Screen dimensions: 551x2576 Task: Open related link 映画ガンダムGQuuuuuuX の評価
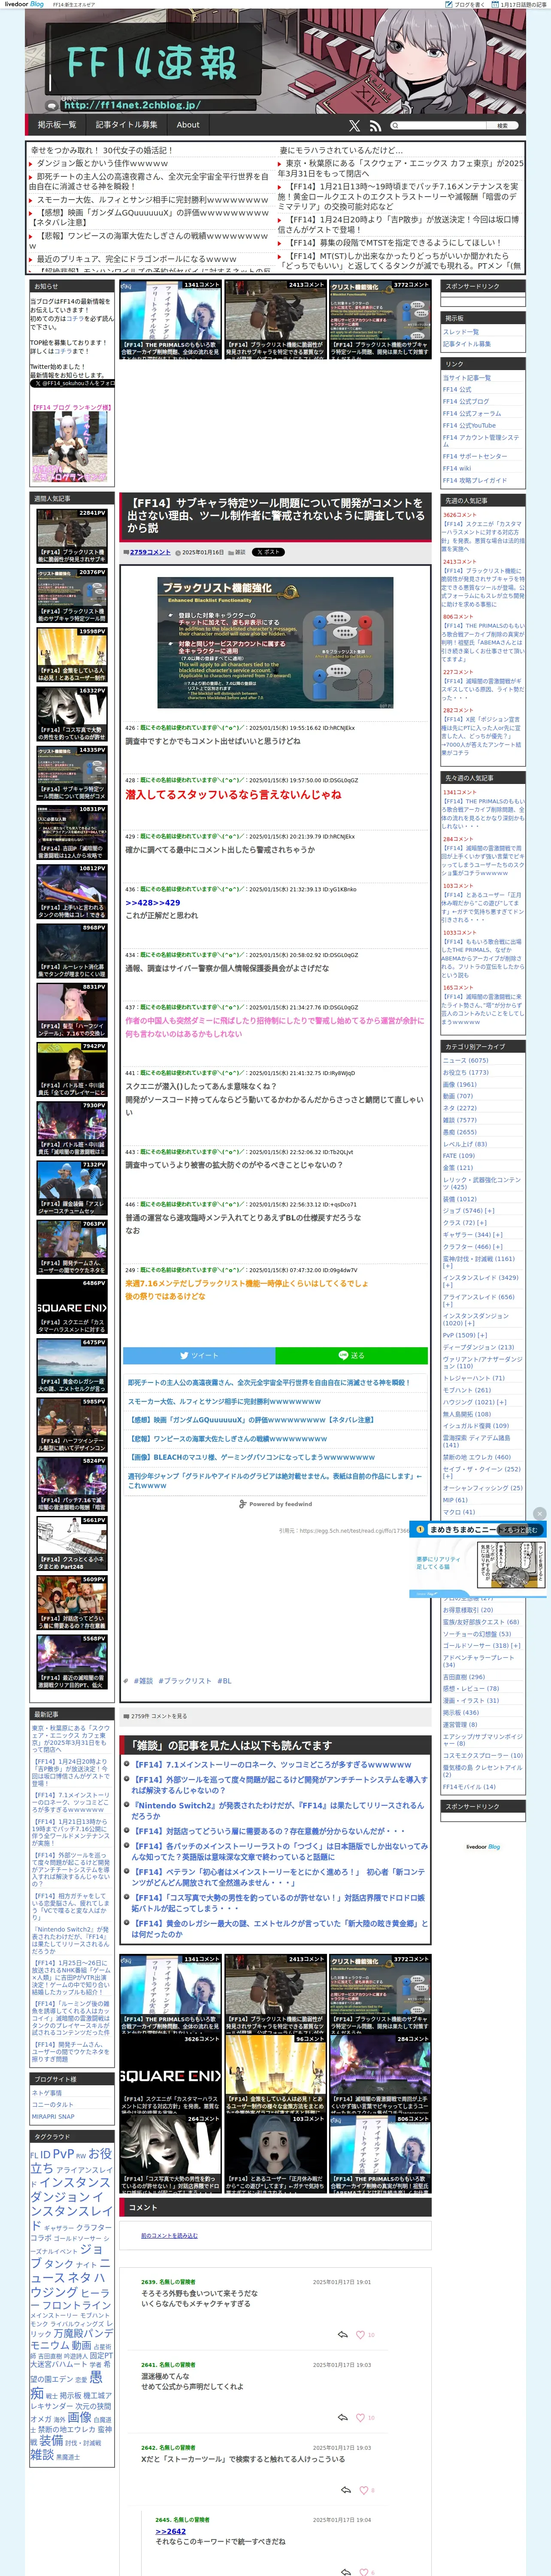pyautogui.click(x=252, y=1420)
